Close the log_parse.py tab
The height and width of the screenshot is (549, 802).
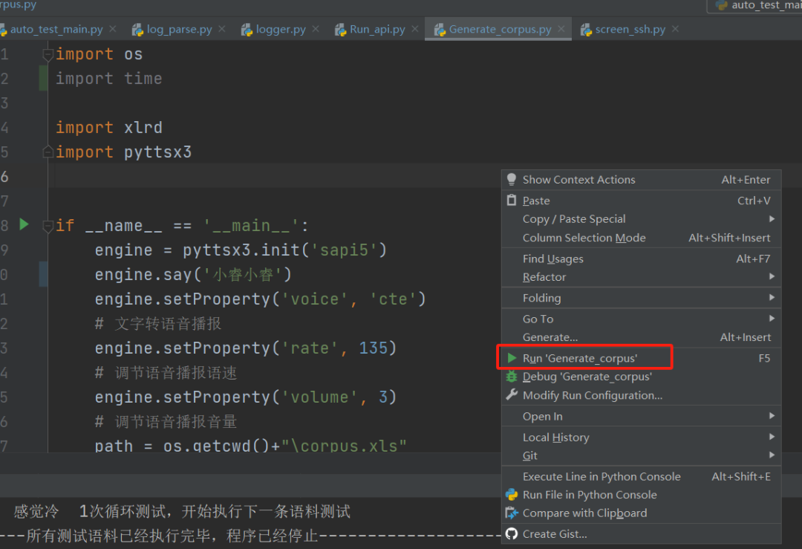tap(221, 29)
